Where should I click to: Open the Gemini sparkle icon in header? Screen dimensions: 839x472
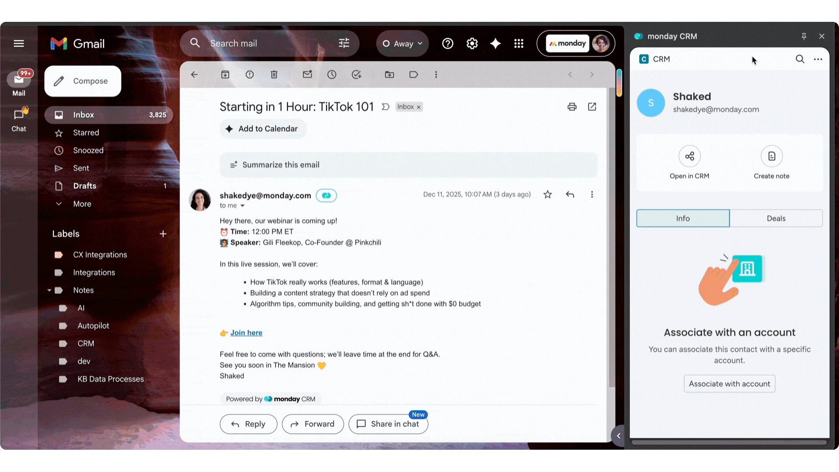496,43
